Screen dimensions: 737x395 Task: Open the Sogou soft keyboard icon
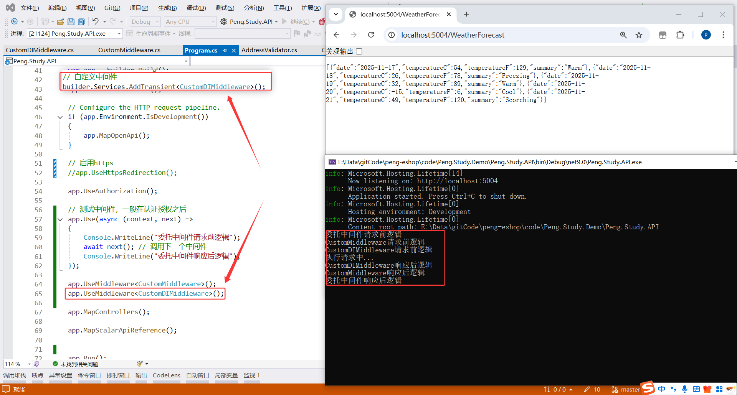[696, 389]
